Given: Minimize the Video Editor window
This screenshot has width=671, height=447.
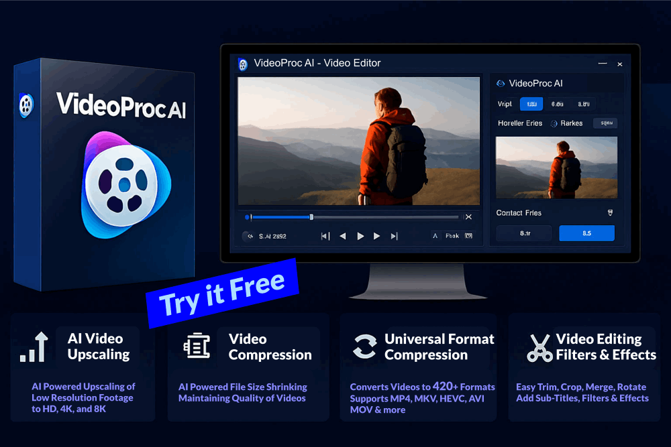Looking at the screenshot, I should pos(603,63).
